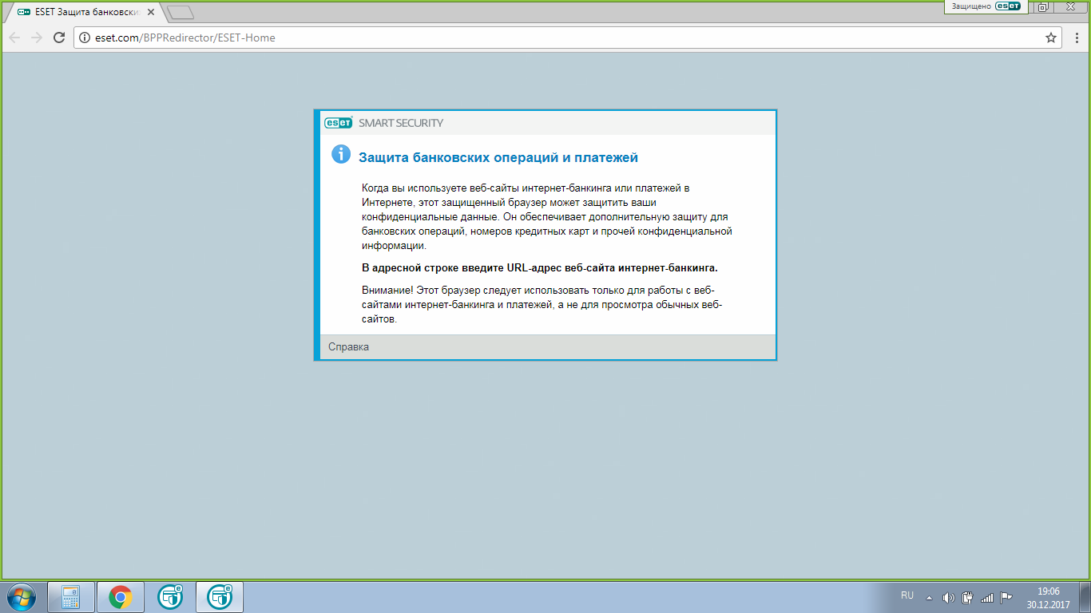Click the ESET taskbar icon beside Chrome
Image resolution: width=1091 pixels, height=613 pixels.
170,596
